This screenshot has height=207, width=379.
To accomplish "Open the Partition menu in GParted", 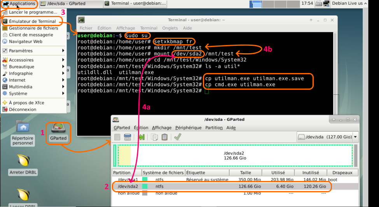I will click(214, 127).
